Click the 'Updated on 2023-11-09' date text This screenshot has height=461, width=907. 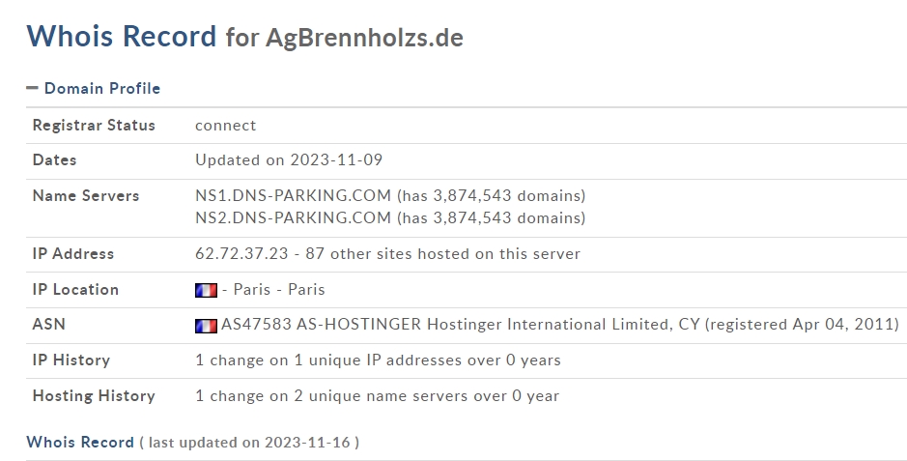pos(289,159)
